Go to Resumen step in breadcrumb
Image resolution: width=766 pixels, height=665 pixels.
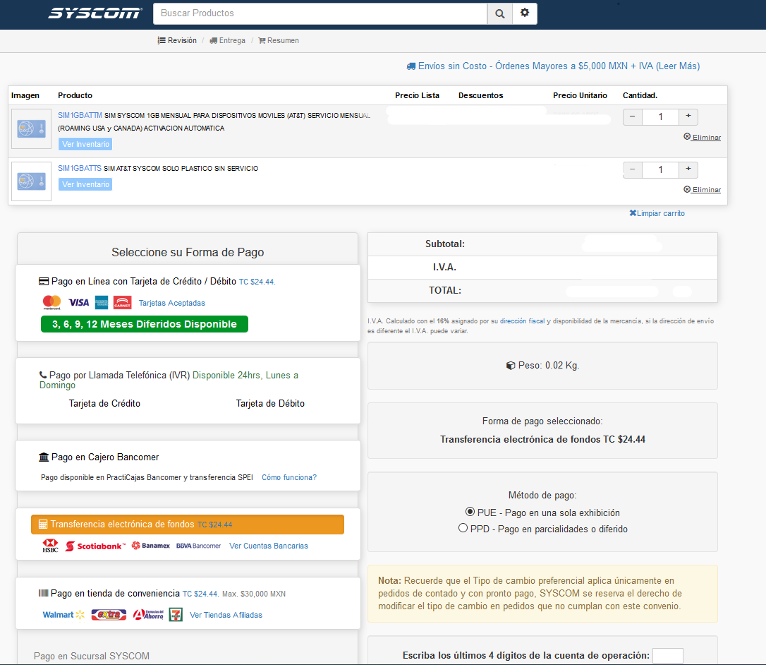[279, 40]
